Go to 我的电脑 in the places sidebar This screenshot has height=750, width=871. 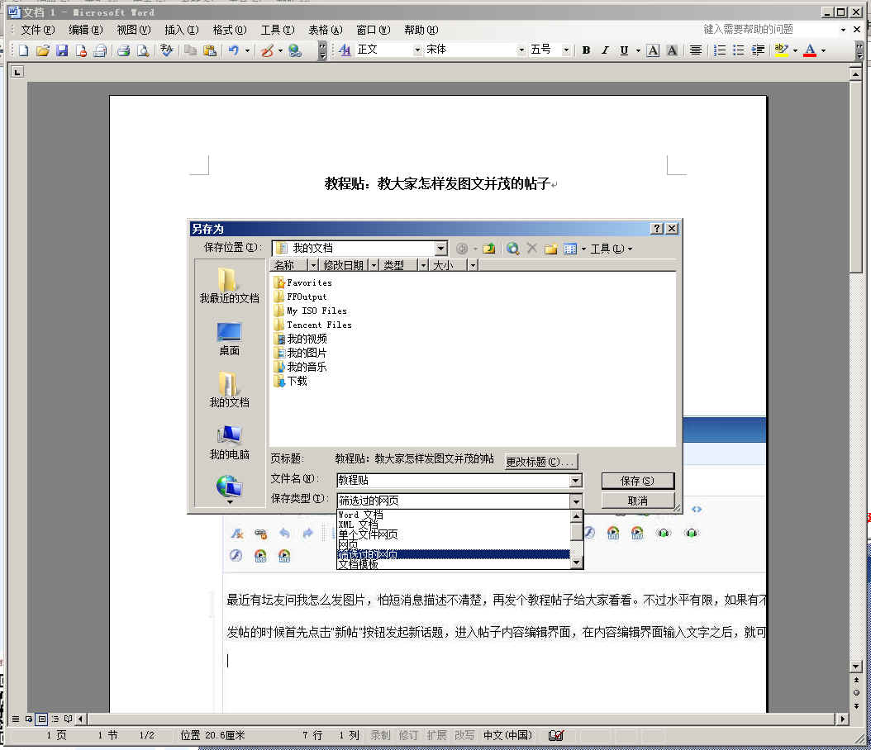point(229,443)
